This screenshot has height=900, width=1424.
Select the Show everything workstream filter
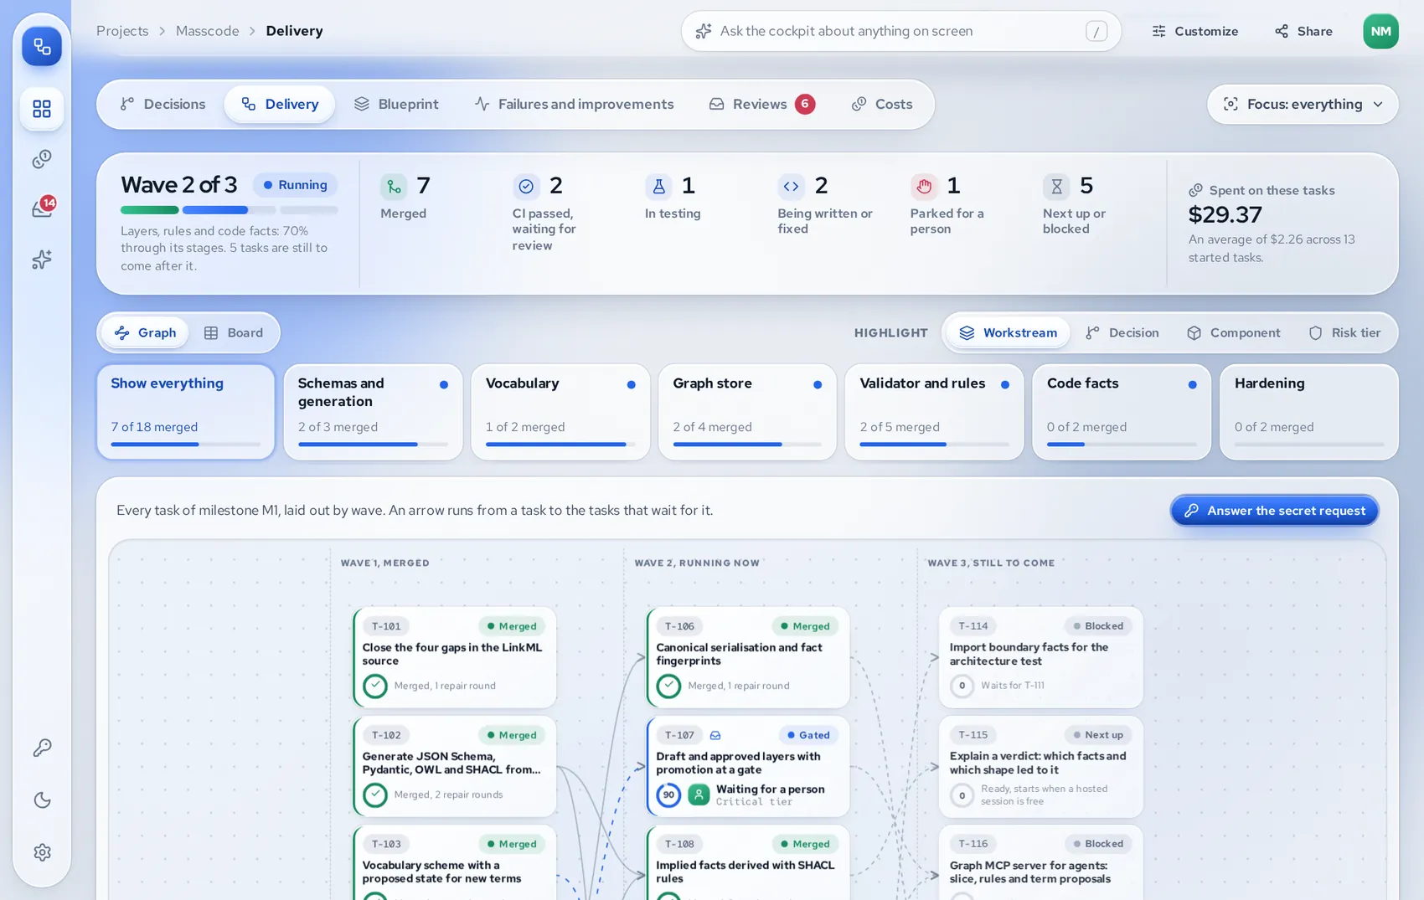pyautogui.click(x=186, y=411)
